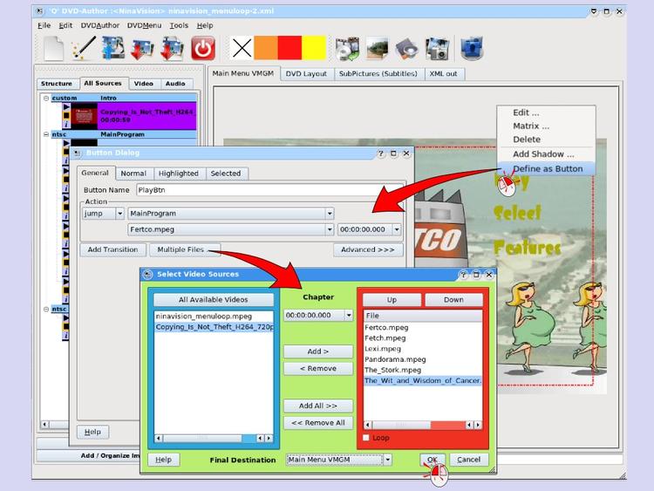Viewport: 654px width, 491px height.
Task: Open the Normal tab in Button Dialog
Action: click(133, 174)
